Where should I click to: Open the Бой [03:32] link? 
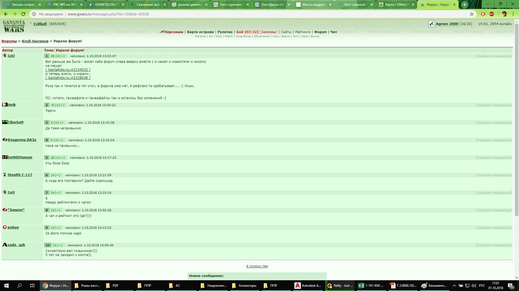coord(247,32)
